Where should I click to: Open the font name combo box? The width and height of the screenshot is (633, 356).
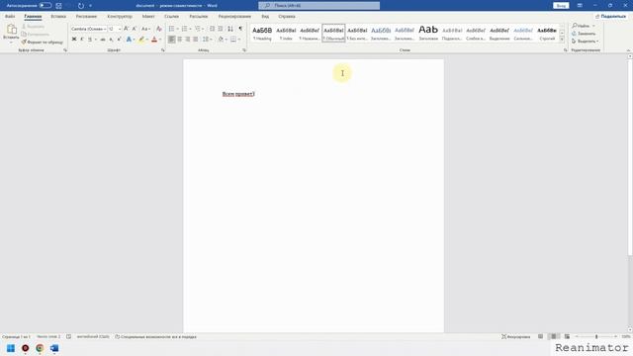(88, 29)
